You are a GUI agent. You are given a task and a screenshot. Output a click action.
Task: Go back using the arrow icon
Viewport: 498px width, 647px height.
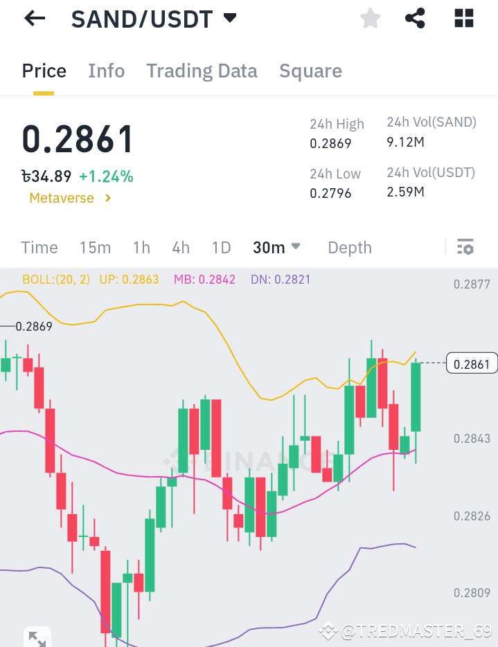pyautogui.click(x=33, y=19)
